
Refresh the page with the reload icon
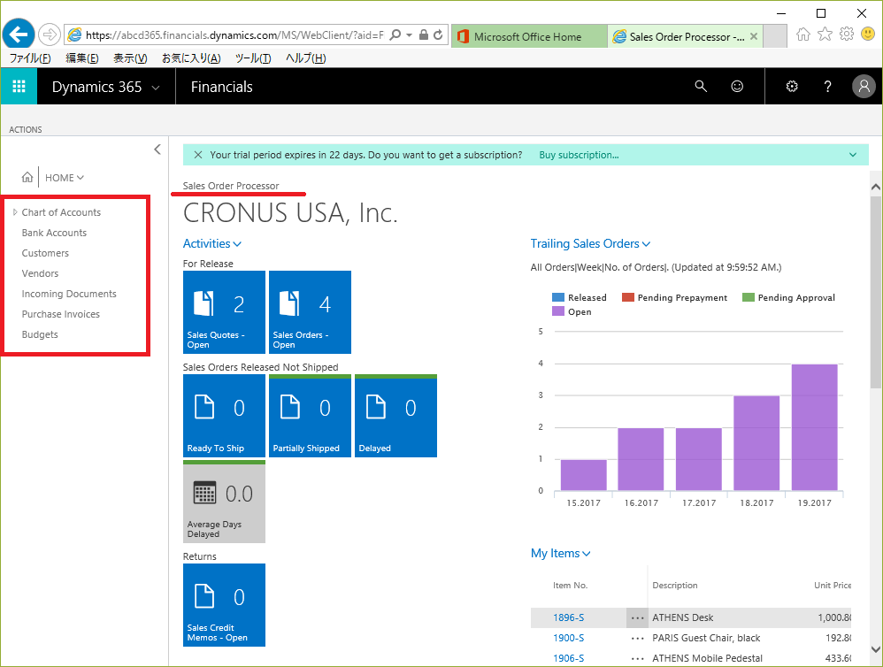pos(438,34)
